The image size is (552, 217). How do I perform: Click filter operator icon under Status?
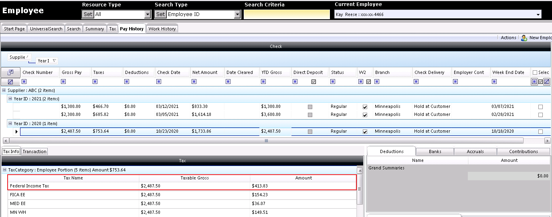point(333,82)
